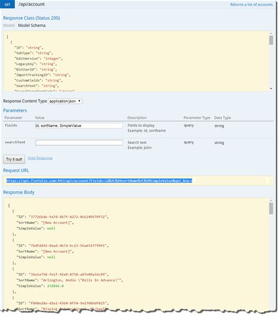The height and width of the screenshot is (317, 279).
Task: Click the "ImportTrackingID" schema line
Action: [42, 75]
